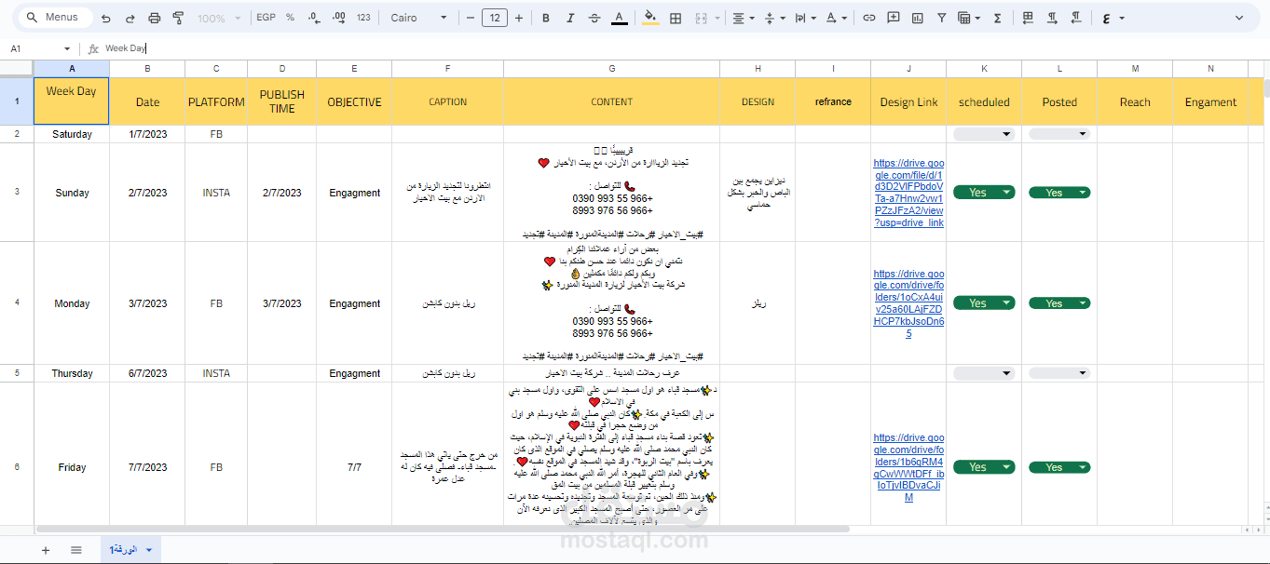Toggle strikethrough formatting
1270x564 pixels.
[x=594, y=18]
